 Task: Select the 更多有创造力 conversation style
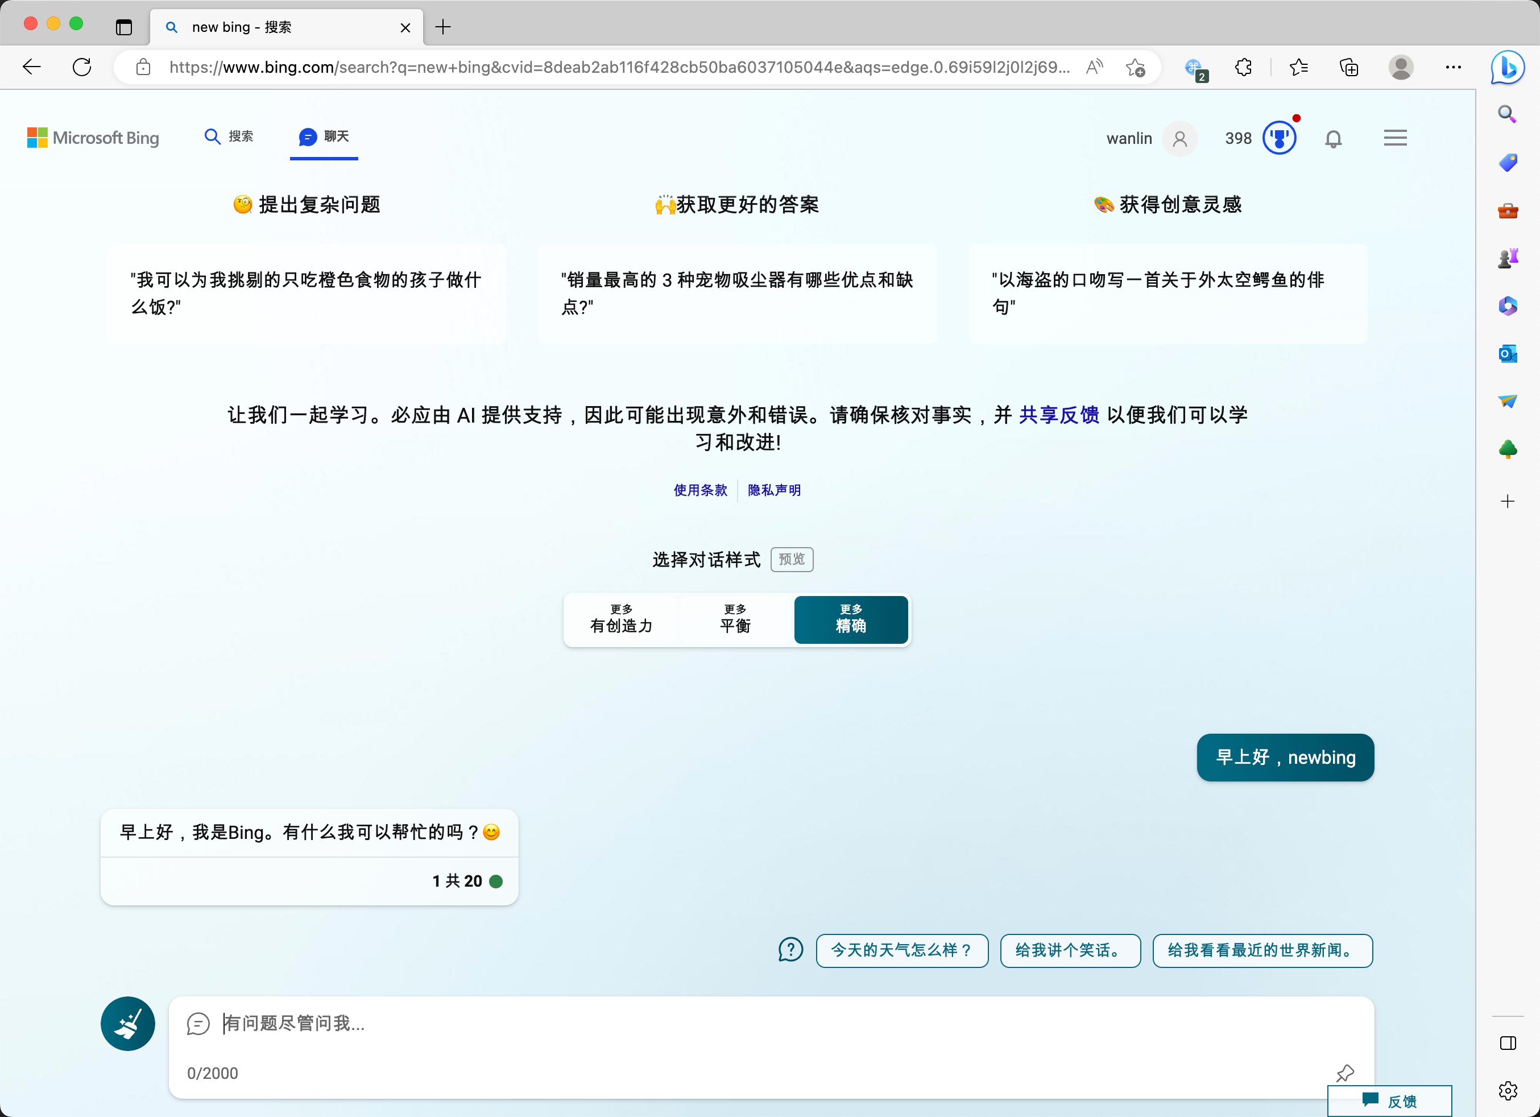click(620, 619)
